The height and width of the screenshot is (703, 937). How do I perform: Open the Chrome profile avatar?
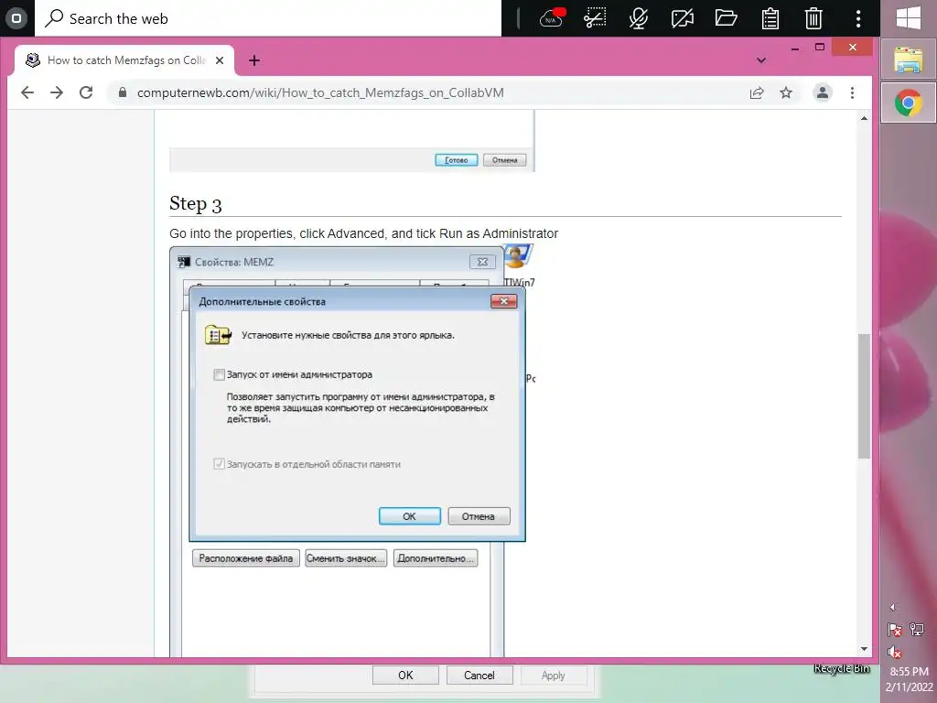tap(823, 92)
